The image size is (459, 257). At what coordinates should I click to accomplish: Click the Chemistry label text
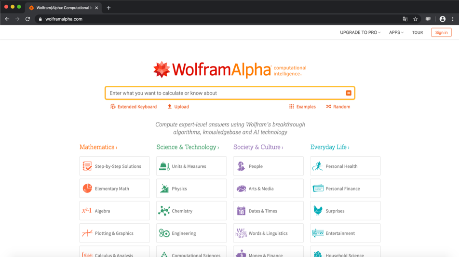[182, 211]
